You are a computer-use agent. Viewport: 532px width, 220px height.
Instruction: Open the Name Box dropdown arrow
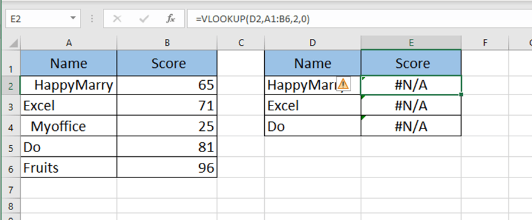73,19
